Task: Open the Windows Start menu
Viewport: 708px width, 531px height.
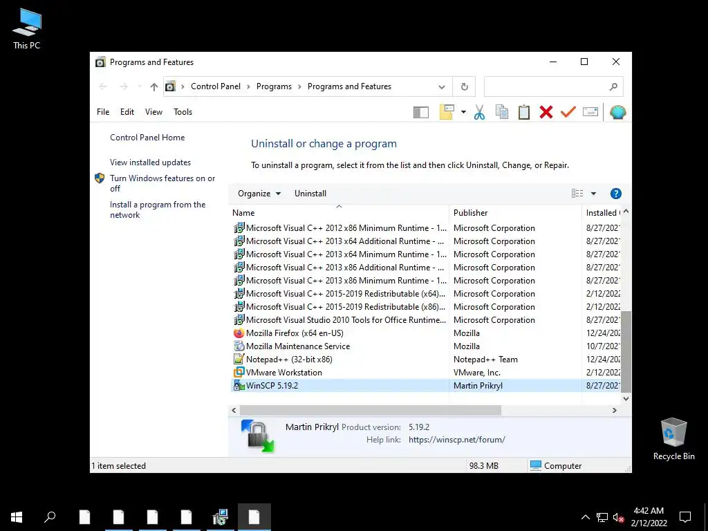Action: pos(17,517)
